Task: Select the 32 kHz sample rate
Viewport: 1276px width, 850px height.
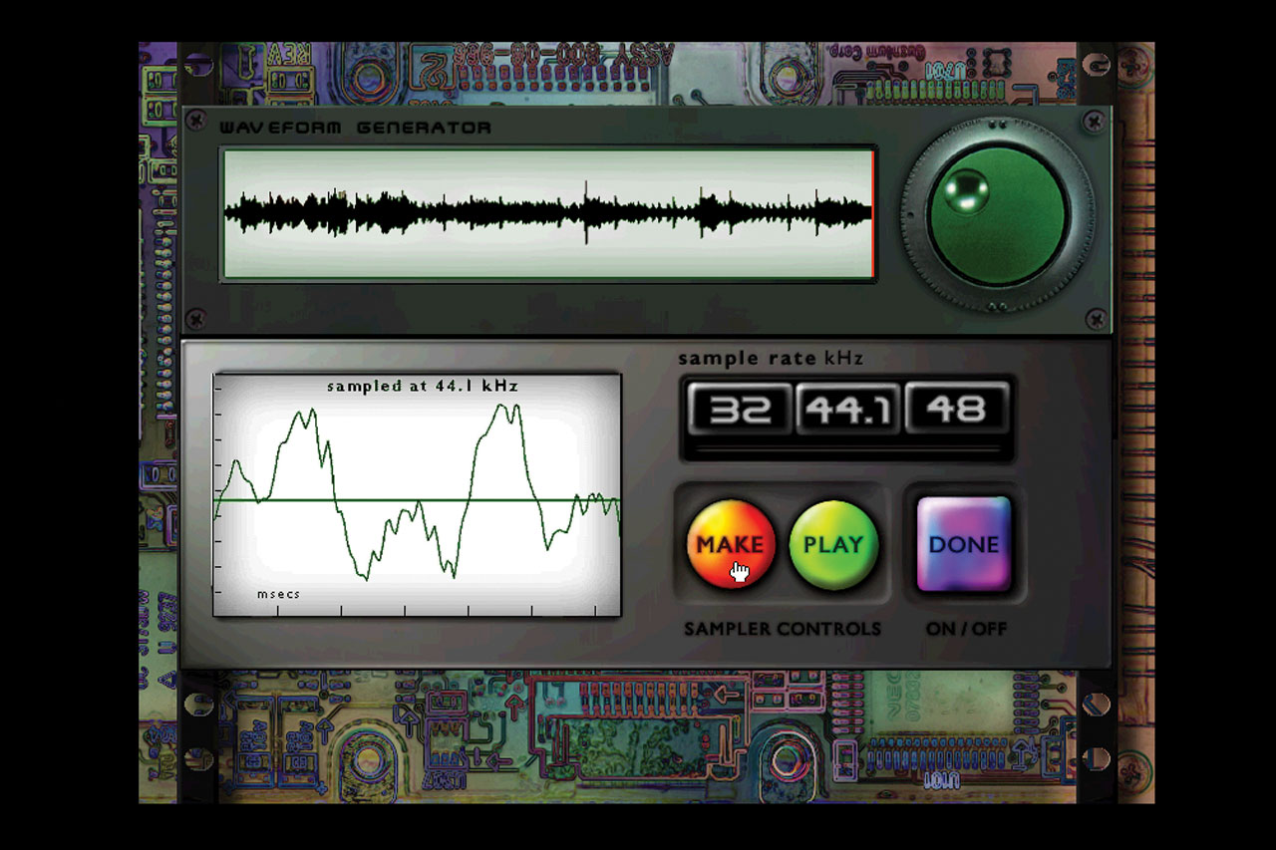Action: pyautogui.click(x=740, y=410)
